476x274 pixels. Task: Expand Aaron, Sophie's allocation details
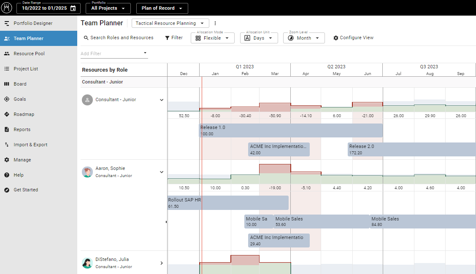coord(162,172)
